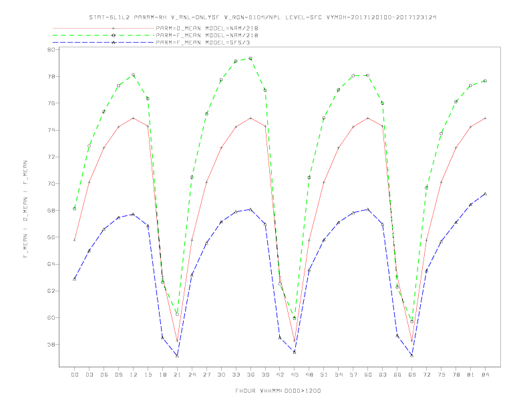Click y-axis tick label 62

click(51, 291)
